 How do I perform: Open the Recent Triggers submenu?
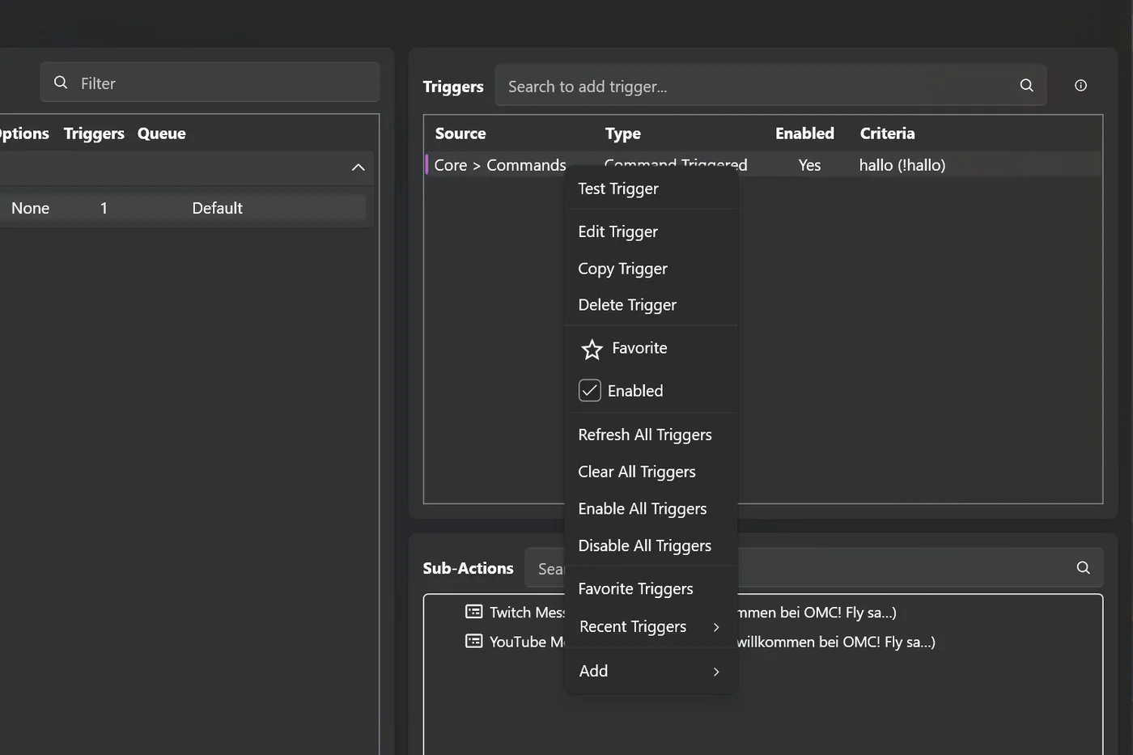[x=651, y=627]
